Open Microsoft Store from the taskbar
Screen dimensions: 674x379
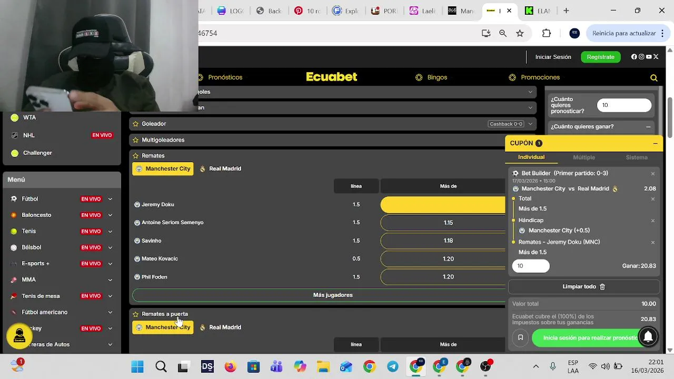point(254,367)
